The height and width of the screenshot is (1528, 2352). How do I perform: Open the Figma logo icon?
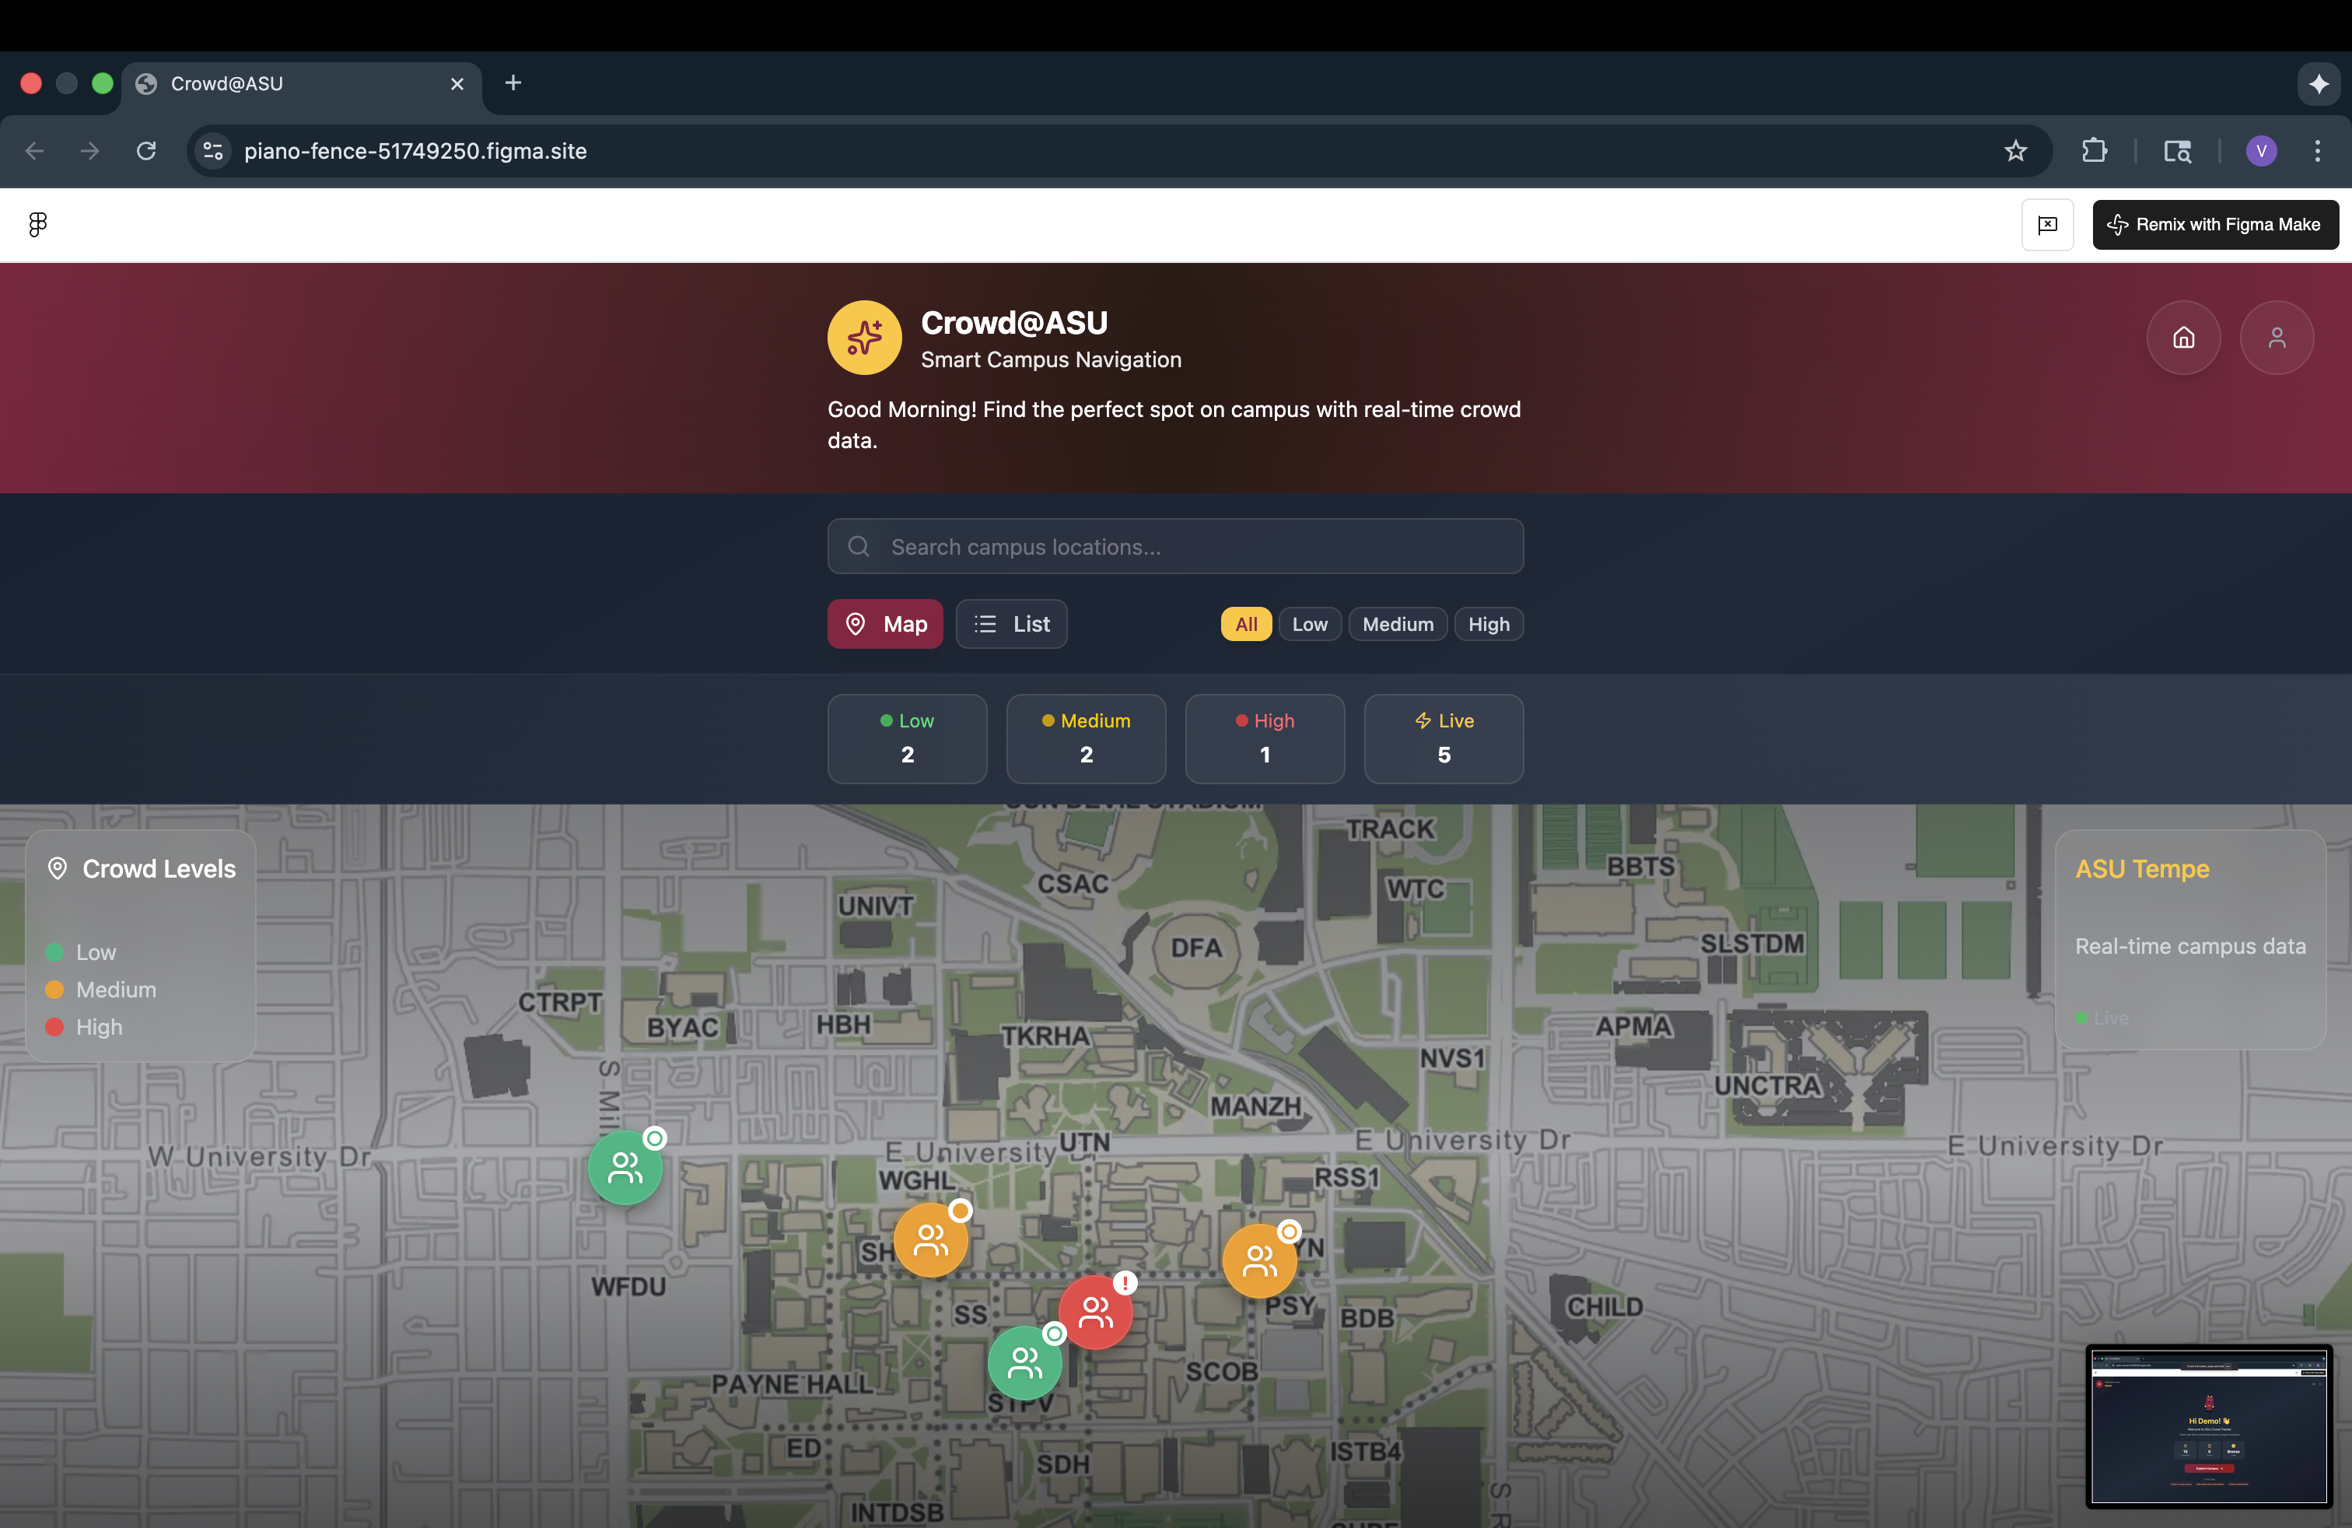pos(37,224)
